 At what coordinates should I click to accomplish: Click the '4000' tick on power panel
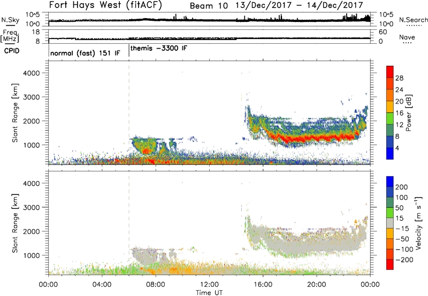click(x=32, y=73)
